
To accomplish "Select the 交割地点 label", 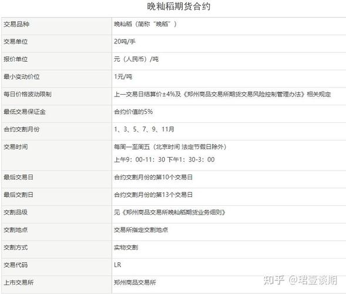I will 16,230.
